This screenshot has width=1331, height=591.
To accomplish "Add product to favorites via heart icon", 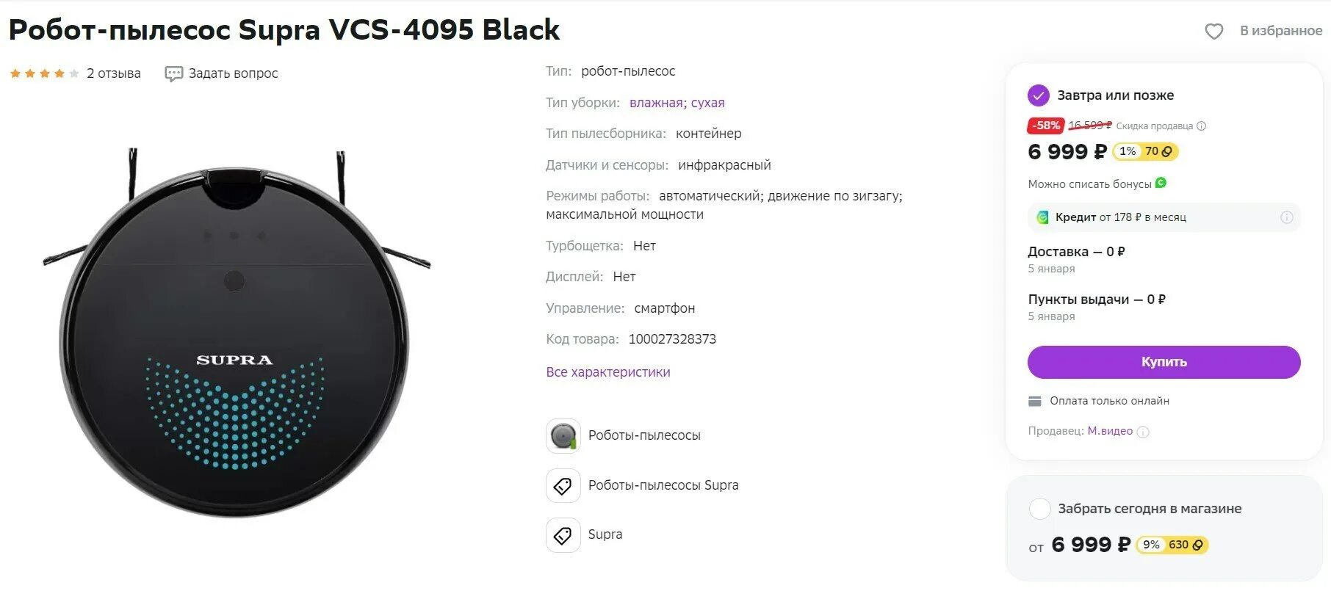I will click(x=1213, y=31).
